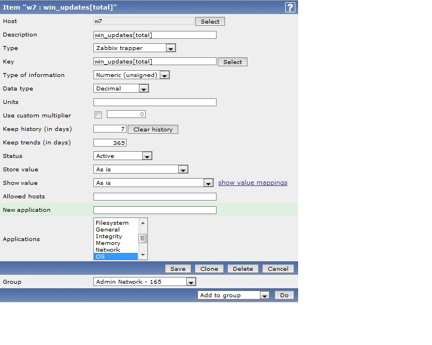Image resolution: width=432 pixels, height=345 pixels.
Task: Select General in Applications list
Action: (116, 229)
